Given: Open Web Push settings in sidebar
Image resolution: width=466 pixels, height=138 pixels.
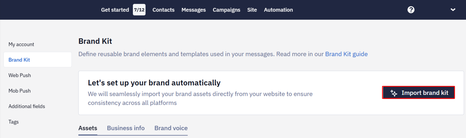Looking at the screenshot, I should point(20,75).
